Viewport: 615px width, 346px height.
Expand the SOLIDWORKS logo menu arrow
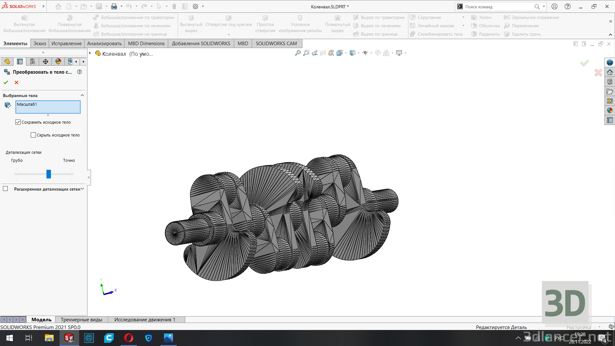tap(44, 6)
